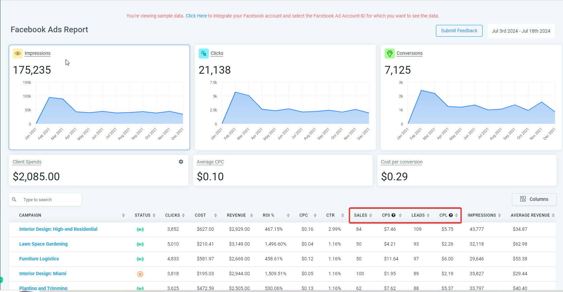563x292 pixels.
Task: Sort table by Sales column arrows
Action: pyautogui.click(x=371, y=215)
